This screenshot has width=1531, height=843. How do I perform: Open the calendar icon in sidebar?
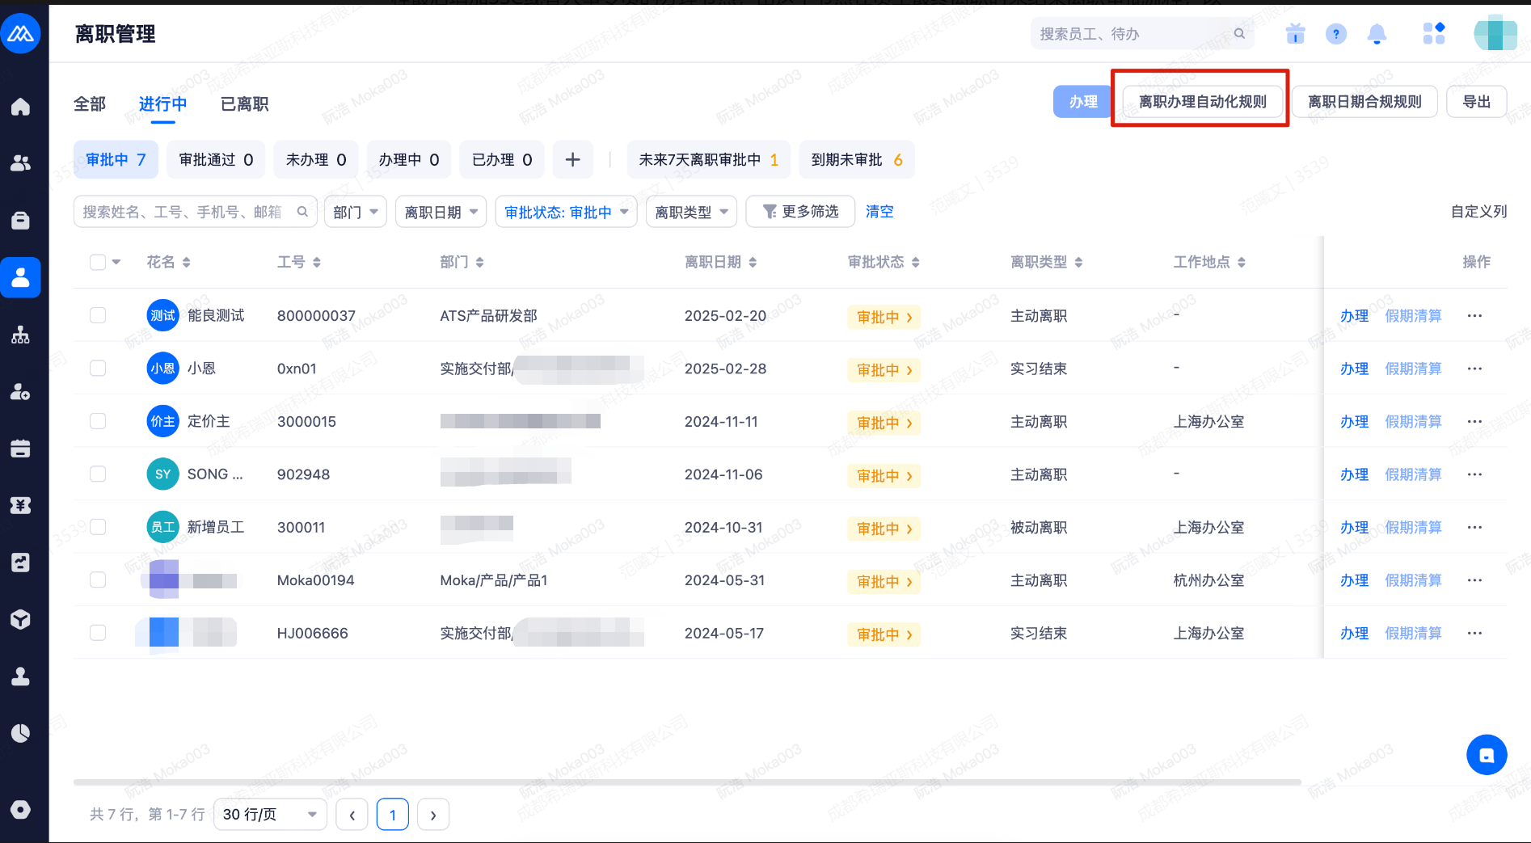click(20, 449)
